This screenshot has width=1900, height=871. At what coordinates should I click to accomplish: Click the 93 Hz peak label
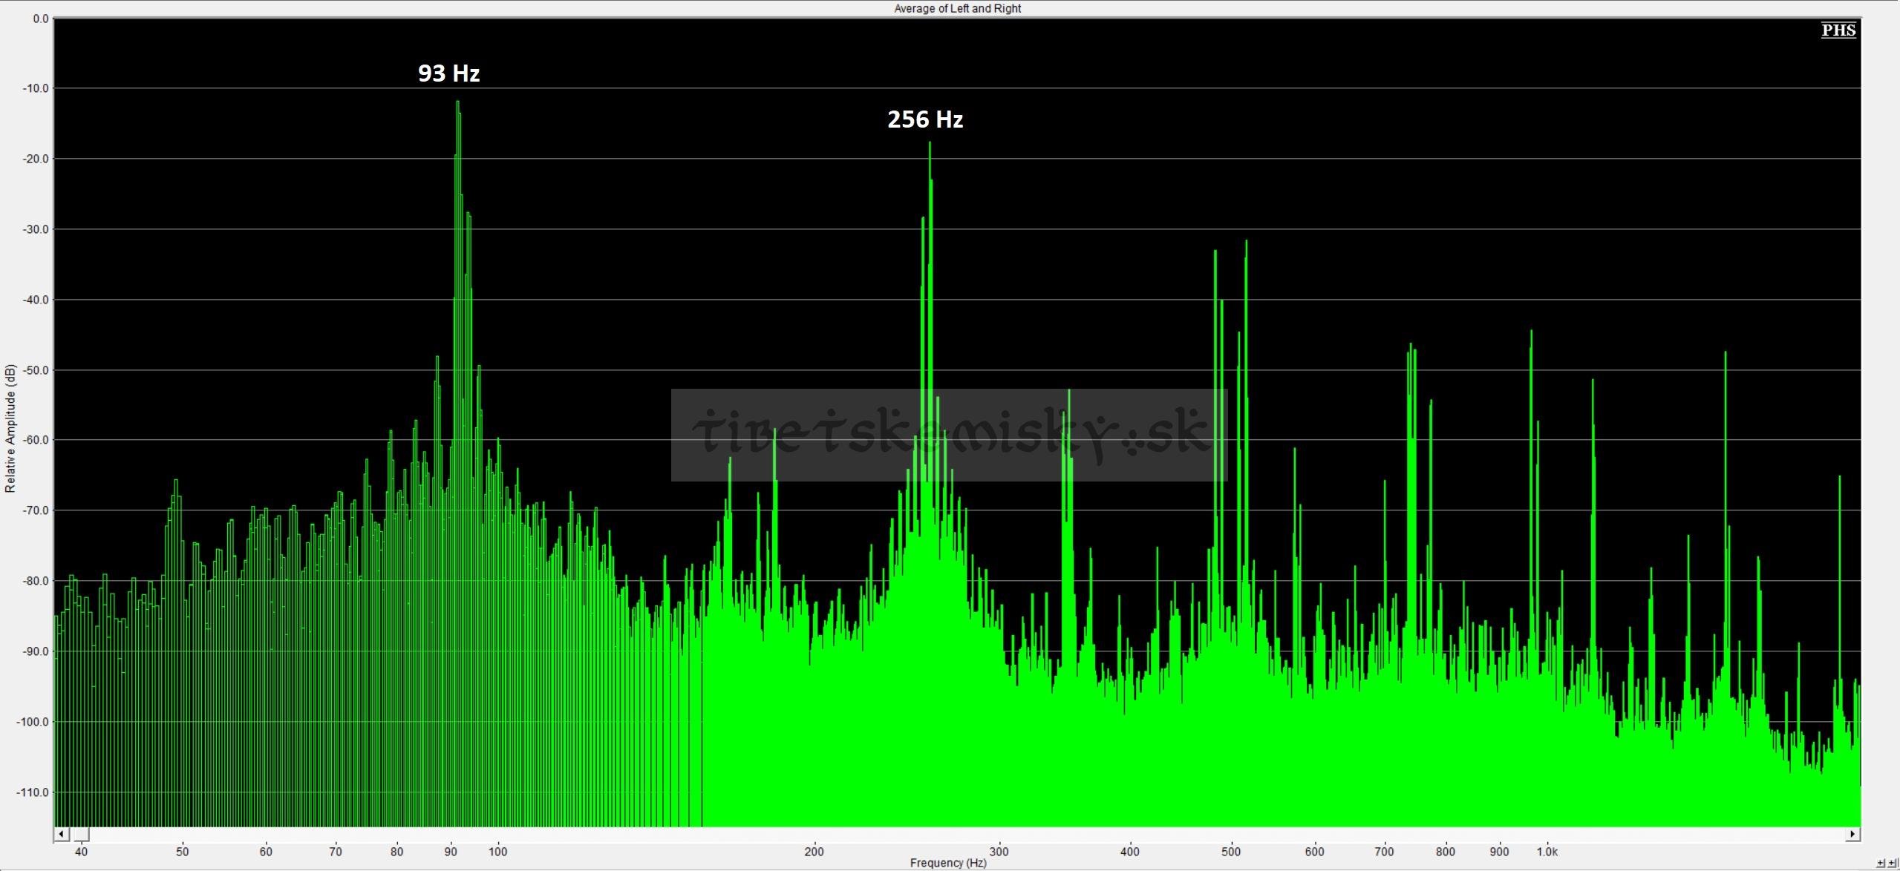click(449, 73)
